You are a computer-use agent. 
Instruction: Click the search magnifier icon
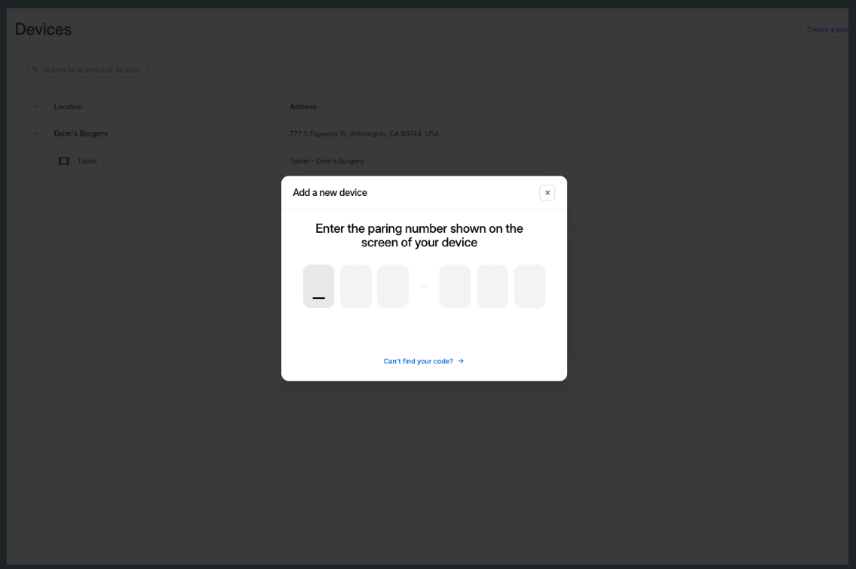tap(35, 70)
